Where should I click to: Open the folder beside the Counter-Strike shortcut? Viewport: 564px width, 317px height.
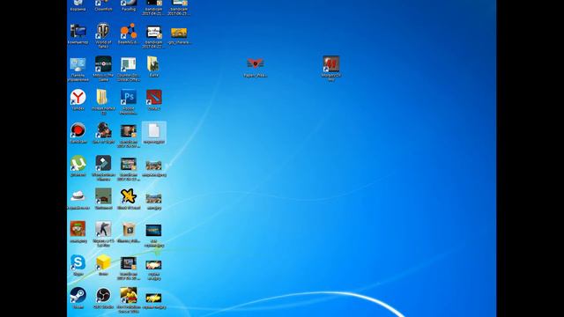point(153,64)
